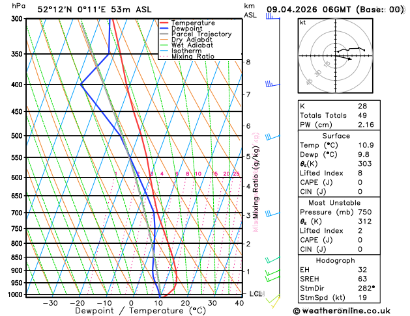Click the hodograph storm-motion arrow
This screenshot has height=316, width=410.
click(344, 58)
